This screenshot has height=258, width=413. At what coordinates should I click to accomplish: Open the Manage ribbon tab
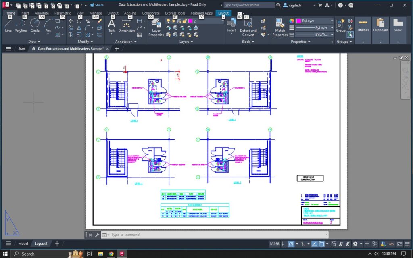(x=95, y=13)
